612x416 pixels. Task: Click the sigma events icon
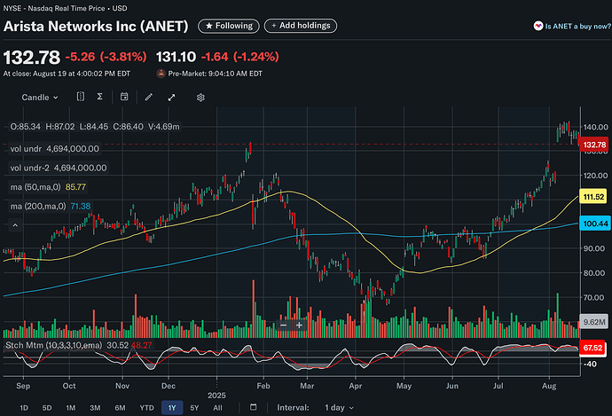pyautogui.click(x=100, y=97)
